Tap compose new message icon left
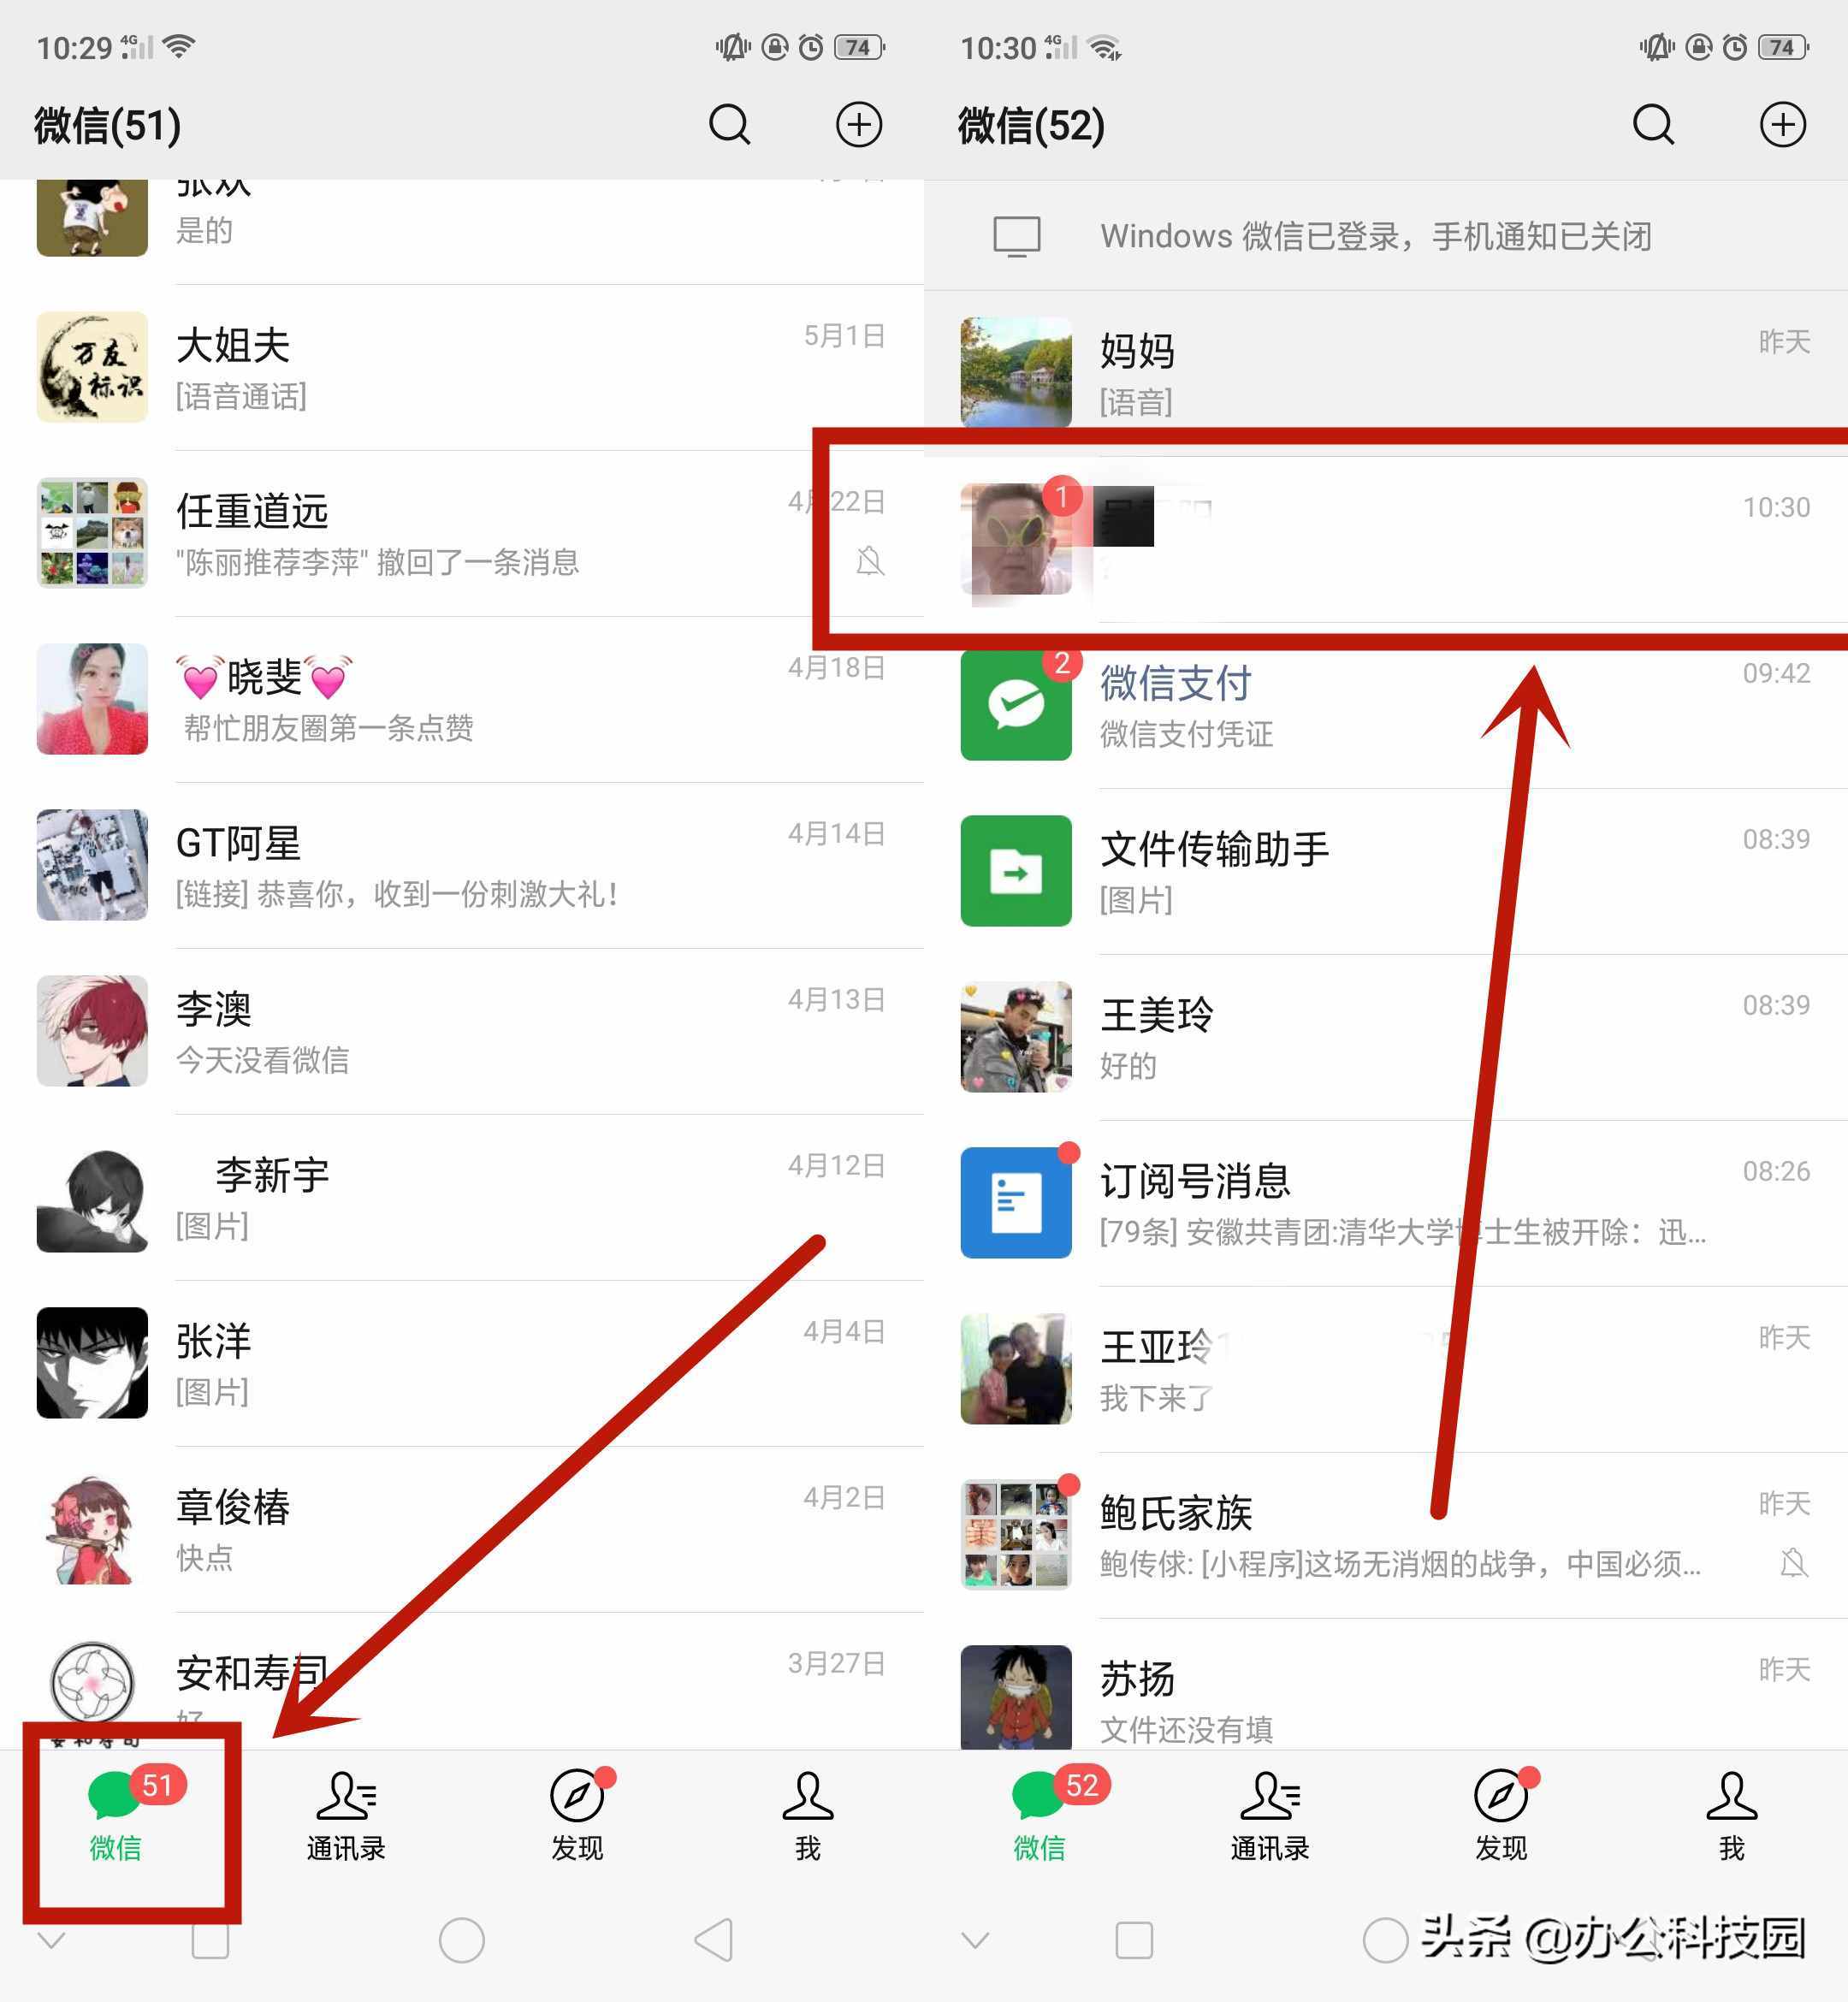This screenshot has height=2002, width=1848. (x=854, y=126)
